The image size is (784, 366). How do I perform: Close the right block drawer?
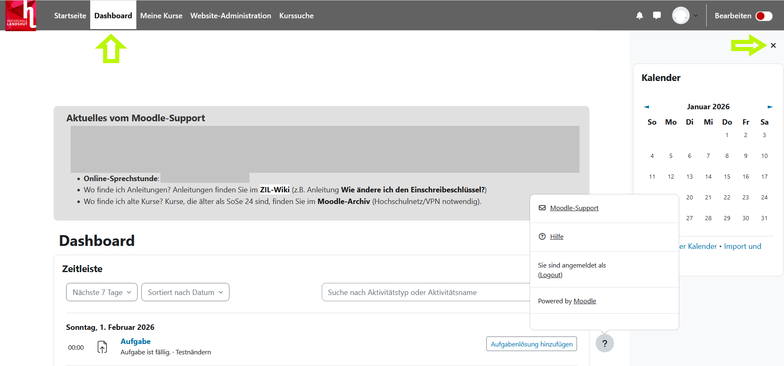pos(773,46)
